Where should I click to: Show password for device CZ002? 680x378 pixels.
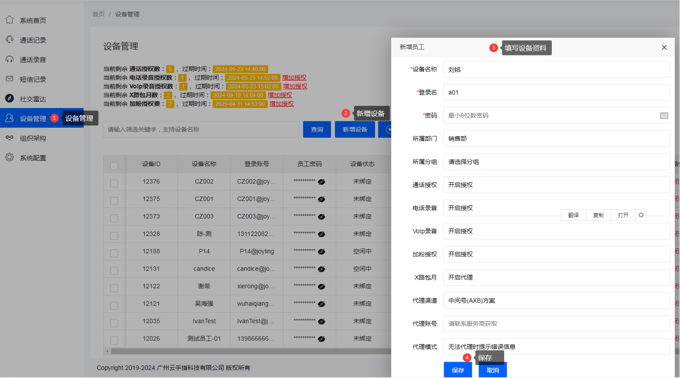click(321, 182)
